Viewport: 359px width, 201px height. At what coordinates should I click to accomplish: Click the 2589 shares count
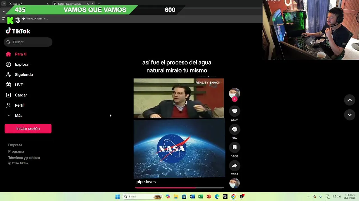(x=235, y=174)
